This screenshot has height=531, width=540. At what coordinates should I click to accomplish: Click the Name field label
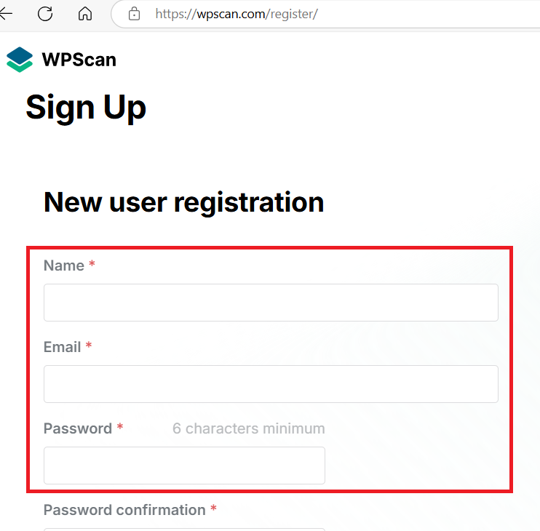click(64, 265)
